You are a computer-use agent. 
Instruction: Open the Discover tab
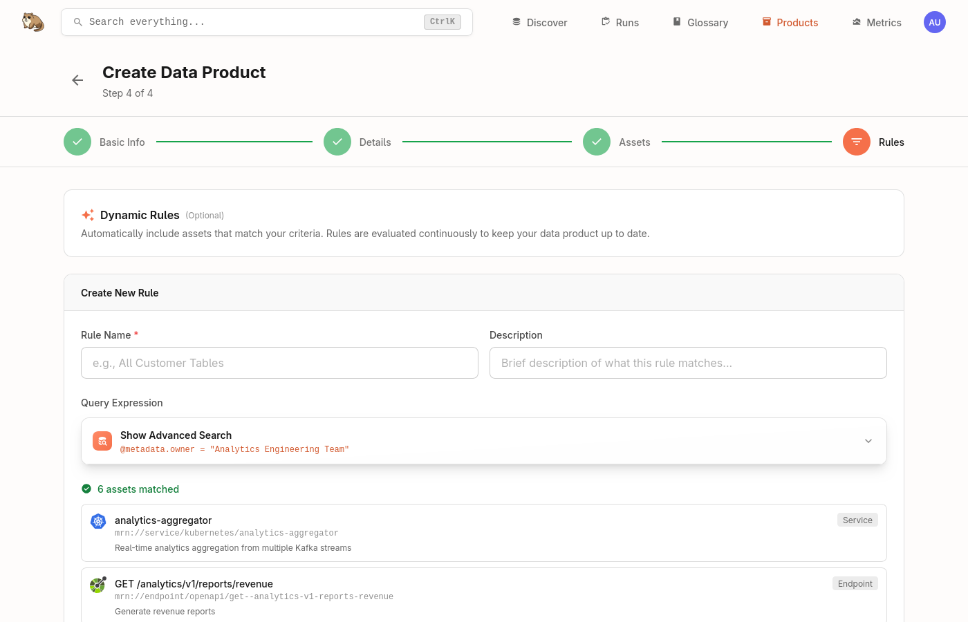point(539,22)
